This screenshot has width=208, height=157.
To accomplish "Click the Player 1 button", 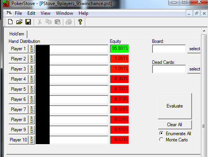I will [18, 49].
